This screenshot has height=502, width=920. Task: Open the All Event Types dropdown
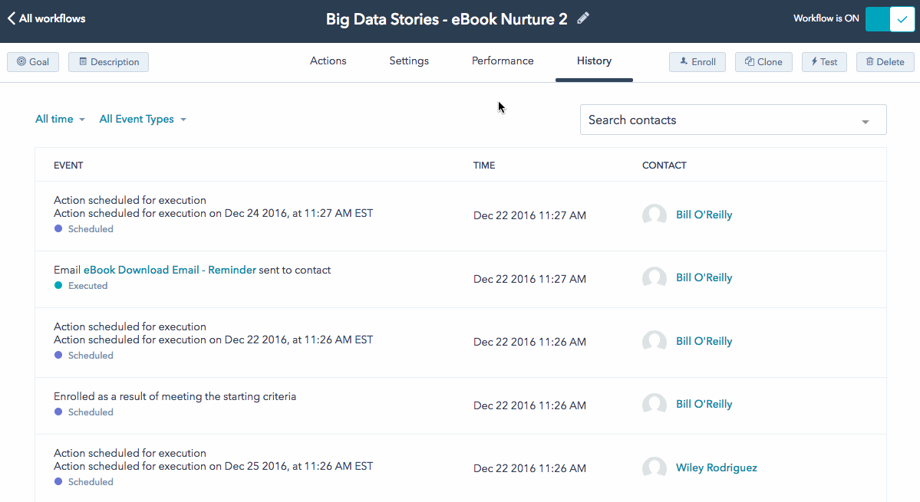click(x=143, y=119)
